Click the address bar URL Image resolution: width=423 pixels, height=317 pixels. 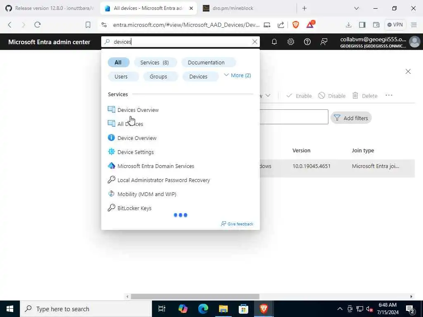coord(186,25)
